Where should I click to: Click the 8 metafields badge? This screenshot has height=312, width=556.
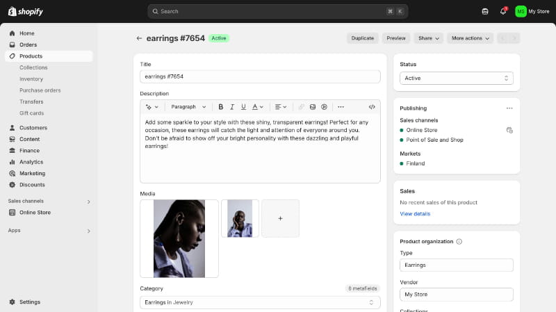point(362,288)
